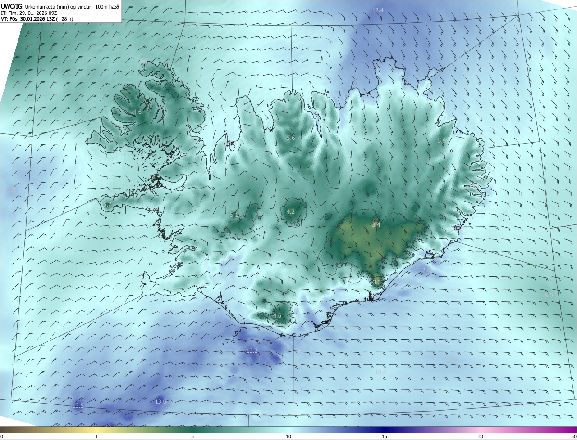
Task: Click the 13.5 value label in the southwest sea
Action: 78,406
